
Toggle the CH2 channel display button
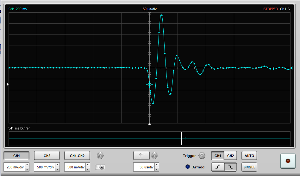click(47, 156)
